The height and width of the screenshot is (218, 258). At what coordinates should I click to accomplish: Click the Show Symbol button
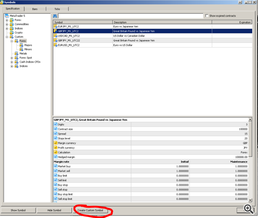tap(18, 210)
